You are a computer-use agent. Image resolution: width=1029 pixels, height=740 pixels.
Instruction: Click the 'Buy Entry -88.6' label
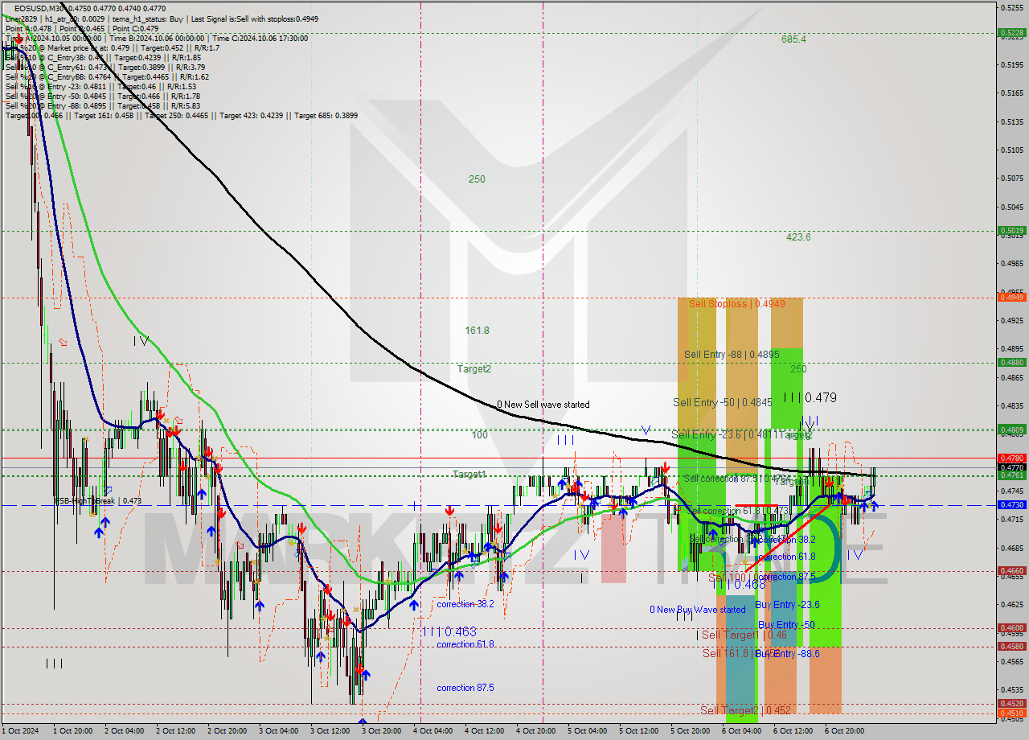click(x=787, y=654)
